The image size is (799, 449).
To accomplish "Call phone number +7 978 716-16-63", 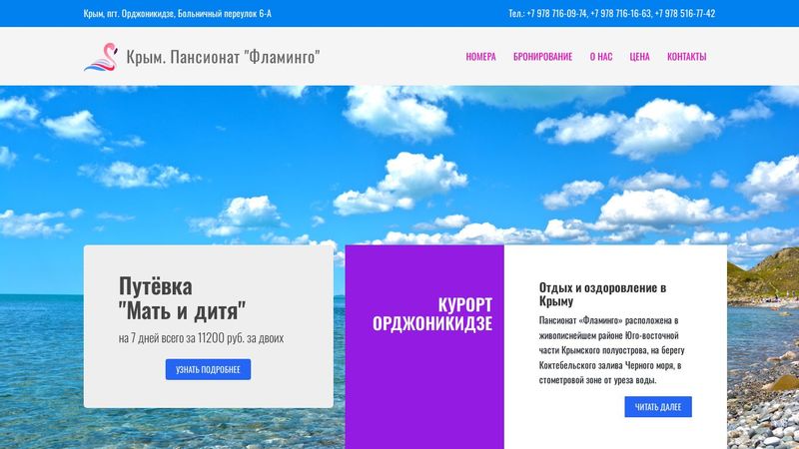I will click(620, 14).
